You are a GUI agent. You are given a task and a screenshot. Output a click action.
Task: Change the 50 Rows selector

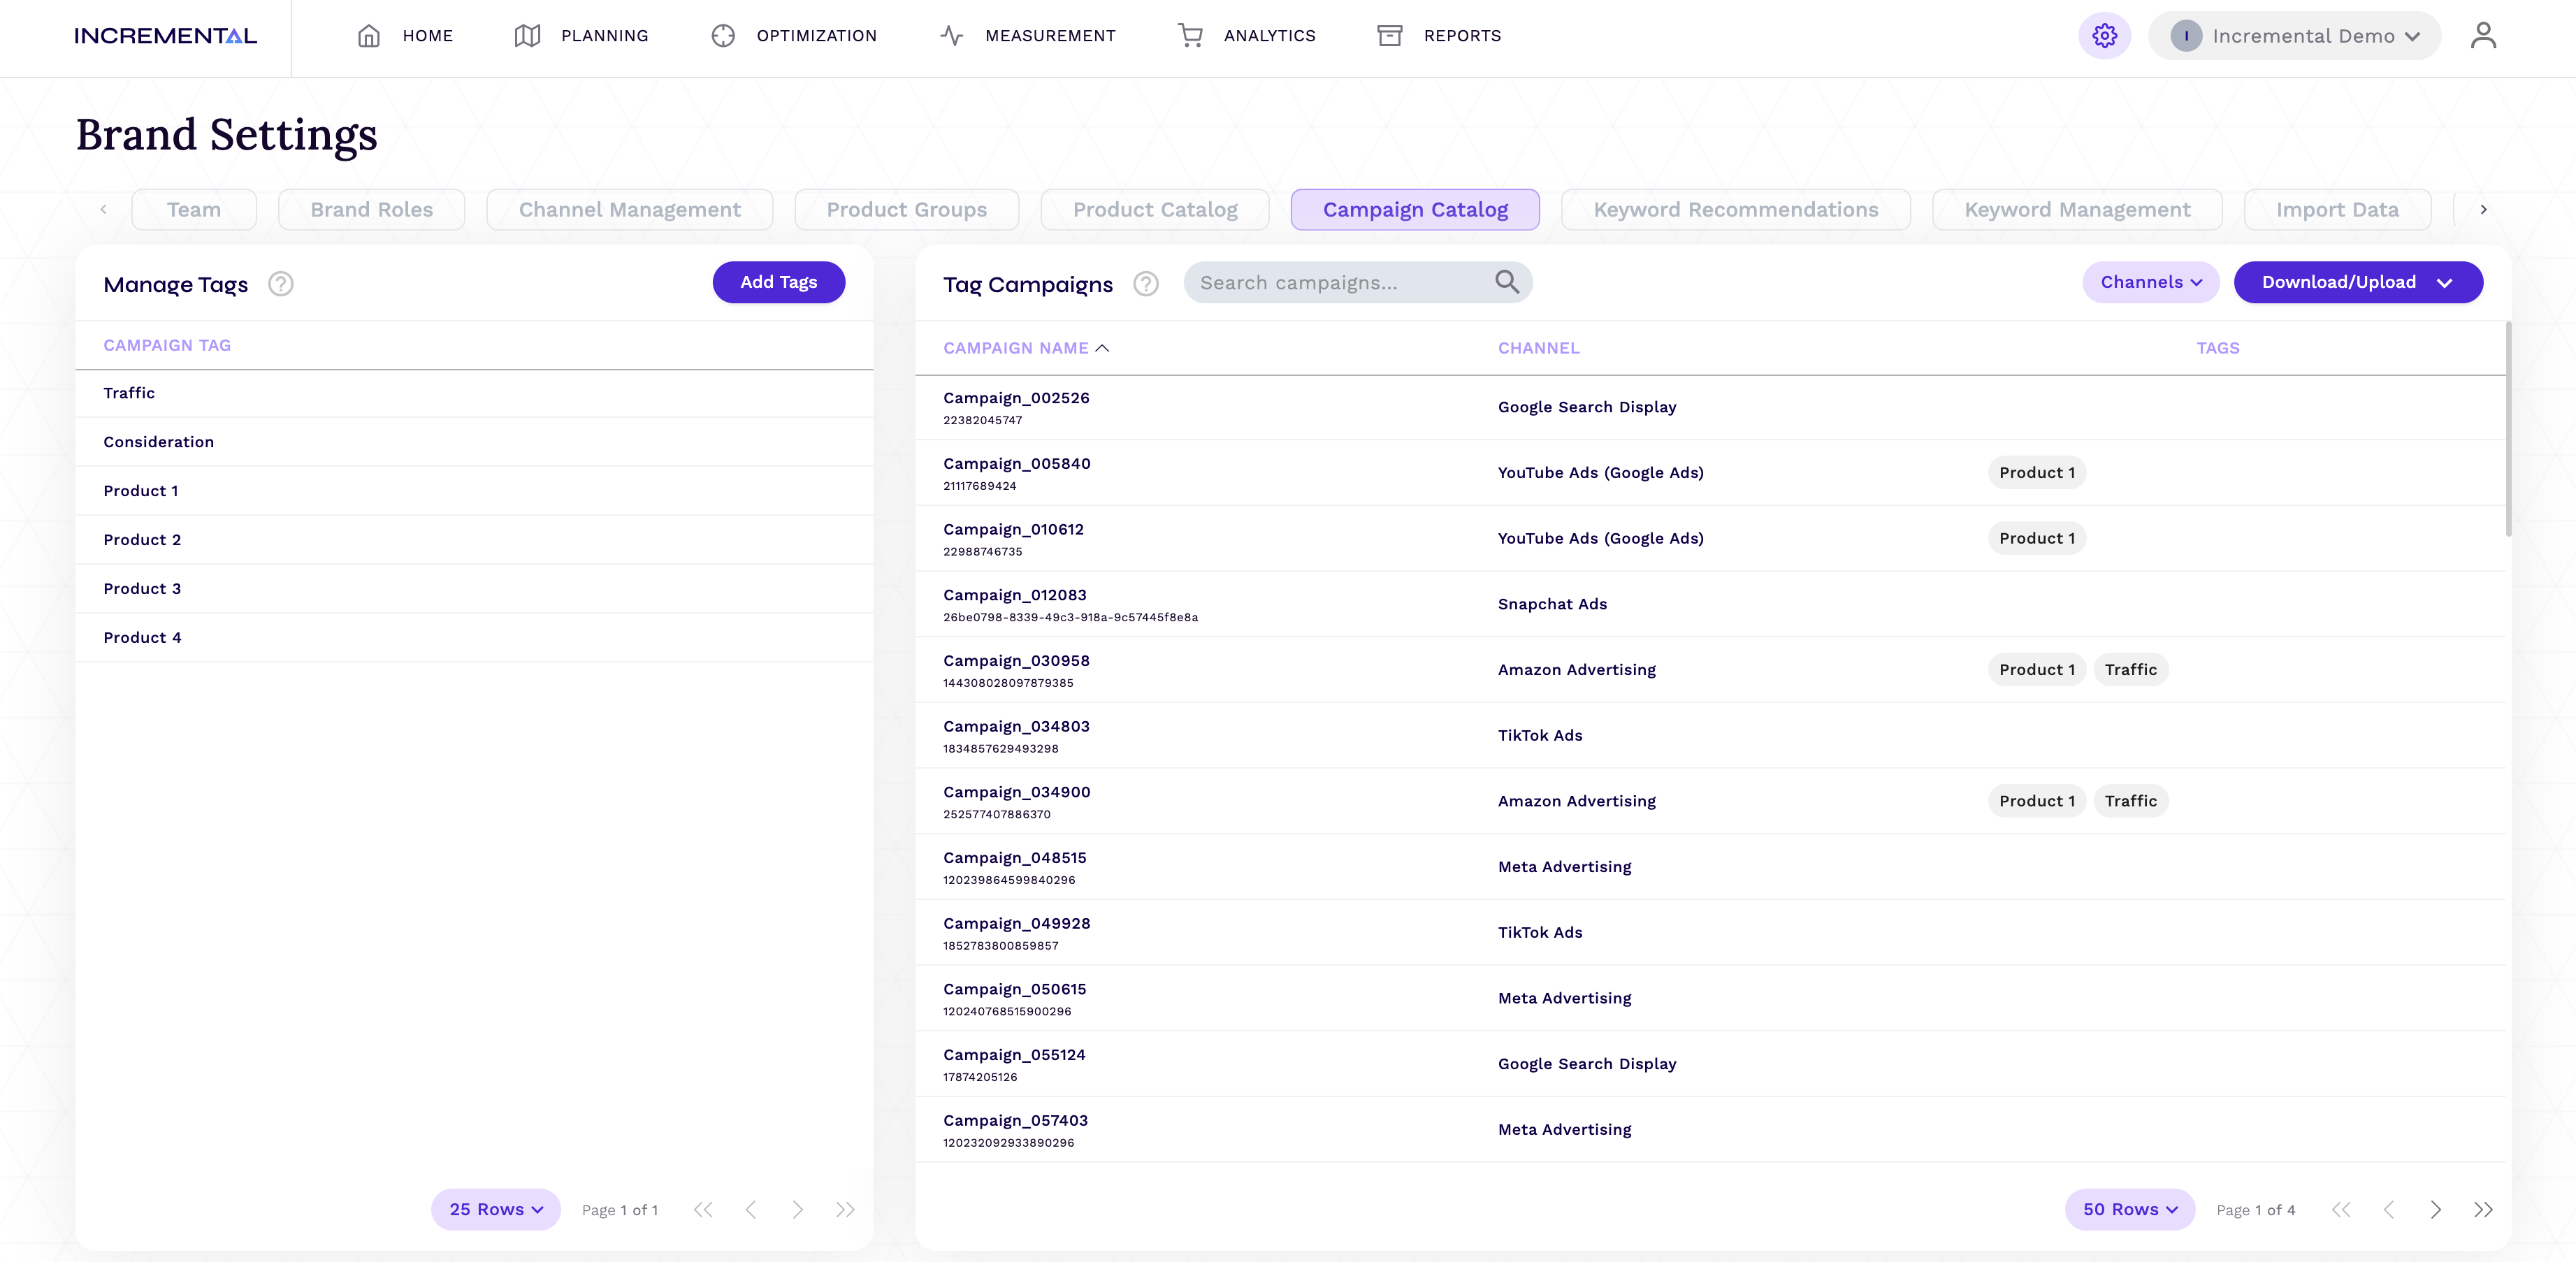point(2130,1210)
